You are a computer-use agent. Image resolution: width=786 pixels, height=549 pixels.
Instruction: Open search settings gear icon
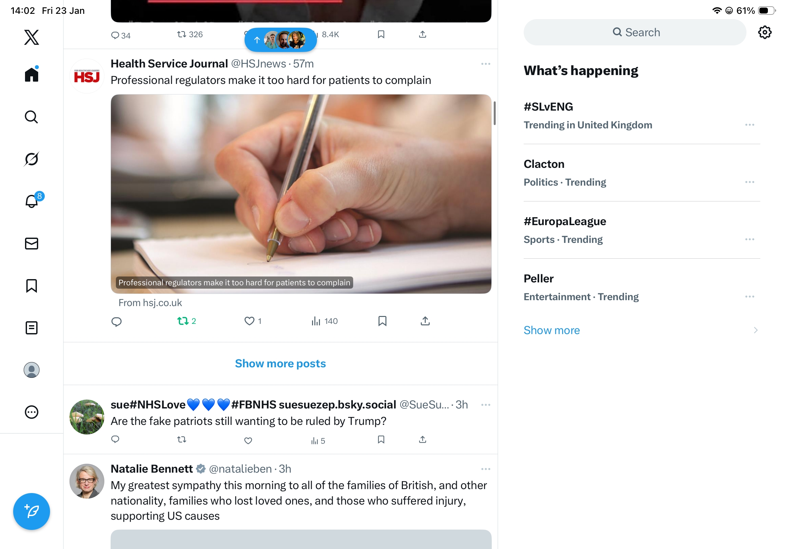[764, 32]
